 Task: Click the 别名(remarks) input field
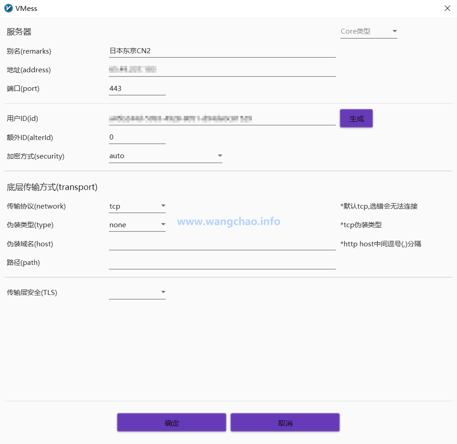click(222, 51)
